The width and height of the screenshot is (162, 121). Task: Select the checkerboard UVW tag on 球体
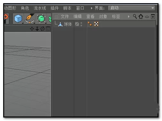96,24
